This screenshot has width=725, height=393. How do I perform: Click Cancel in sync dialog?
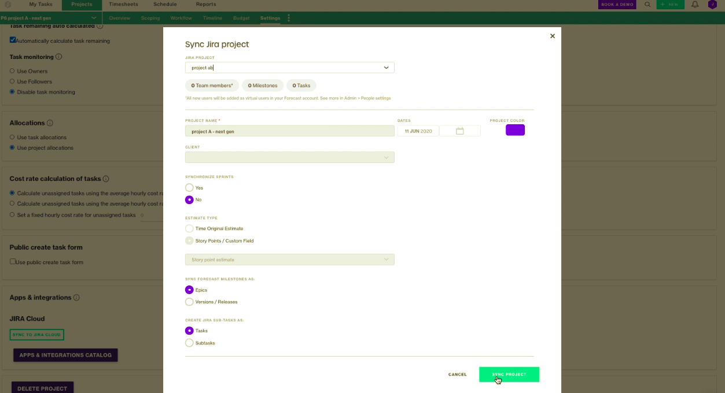[457, 375]
